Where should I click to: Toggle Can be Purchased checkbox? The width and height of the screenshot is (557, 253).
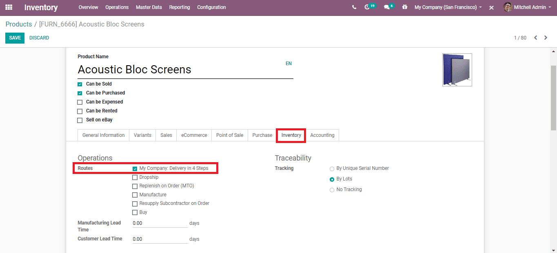[x=80, y=93]
